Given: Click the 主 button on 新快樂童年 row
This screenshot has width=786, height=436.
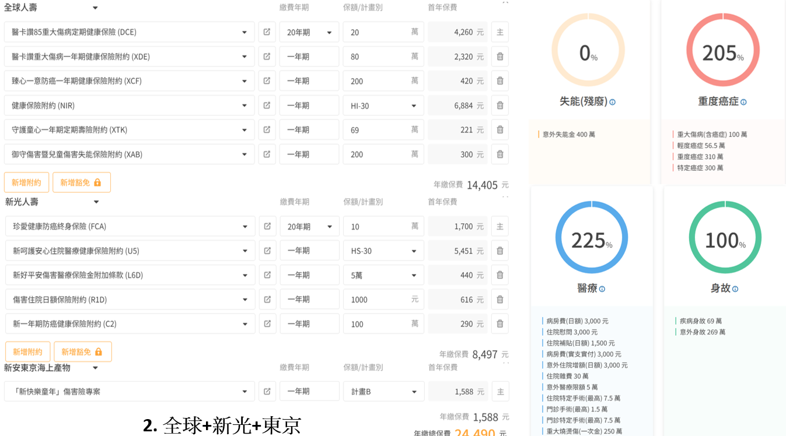Looking at the screenshot, I should pos(501,392).
